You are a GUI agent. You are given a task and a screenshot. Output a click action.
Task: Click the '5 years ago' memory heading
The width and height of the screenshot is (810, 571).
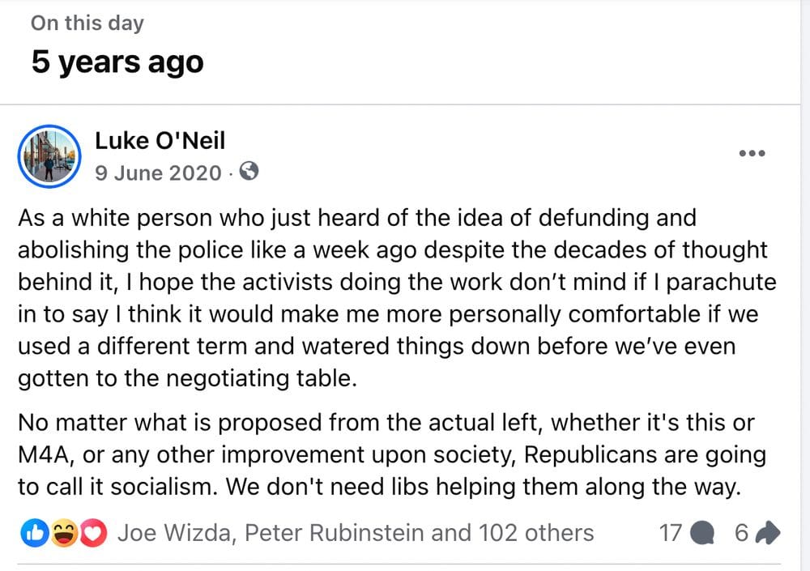[x=117, y=62]
